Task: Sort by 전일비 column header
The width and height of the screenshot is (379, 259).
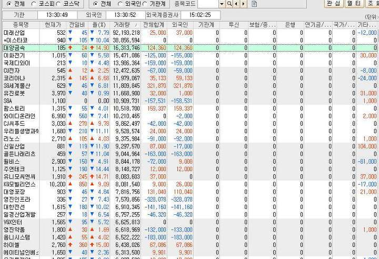Action: click(x=77, y=25)
